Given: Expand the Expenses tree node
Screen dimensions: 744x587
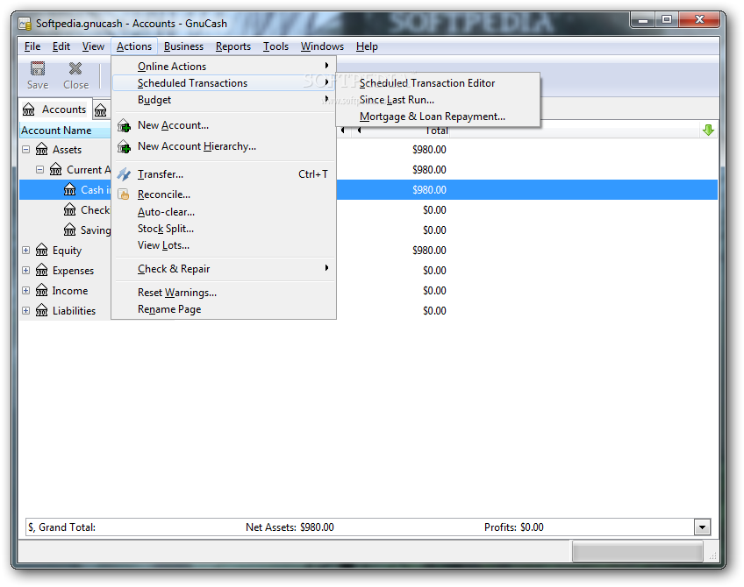Looking at the screenshot, I should (26, 270).
